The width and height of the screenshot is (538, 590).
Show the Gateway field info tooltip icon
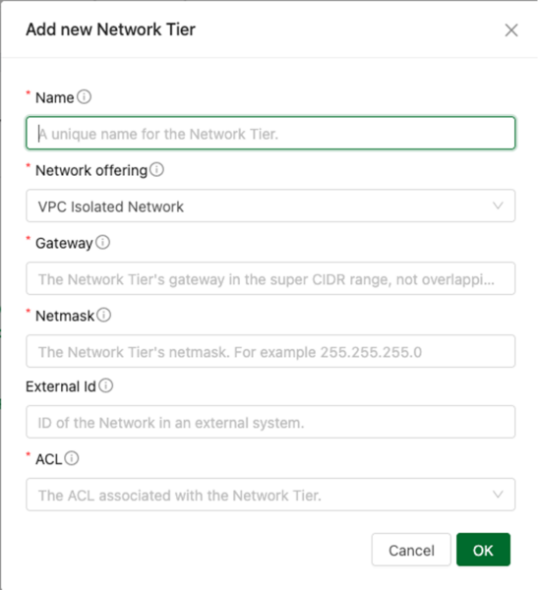click(x=103, y=242)
